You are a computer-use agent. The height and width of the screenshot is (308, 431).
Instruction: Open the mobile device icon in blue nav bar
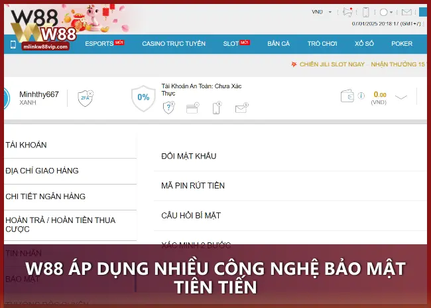pyautogui.click(x=13, y=44)
